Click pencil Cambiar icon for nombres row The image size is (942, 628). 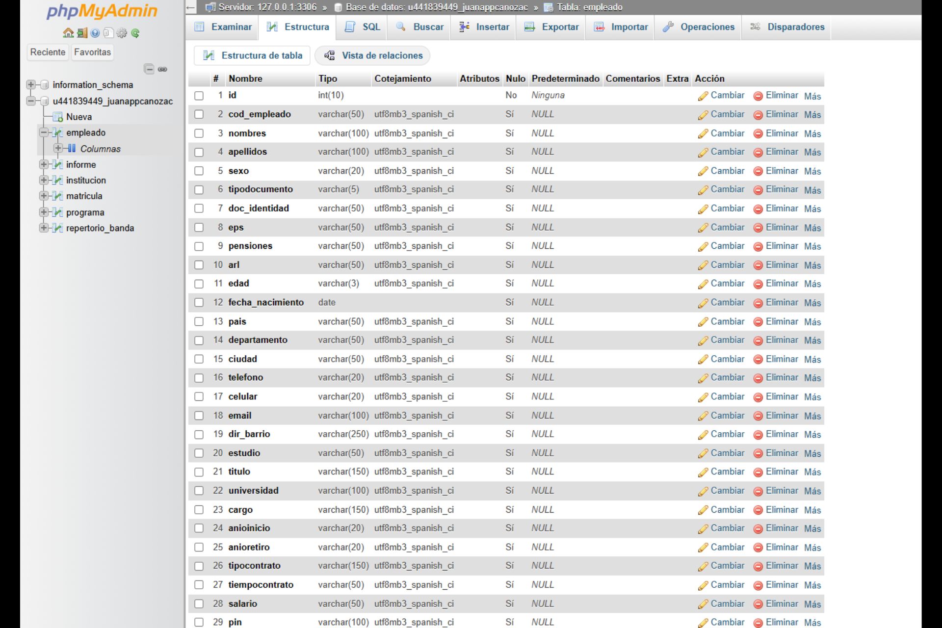(703, 134)
